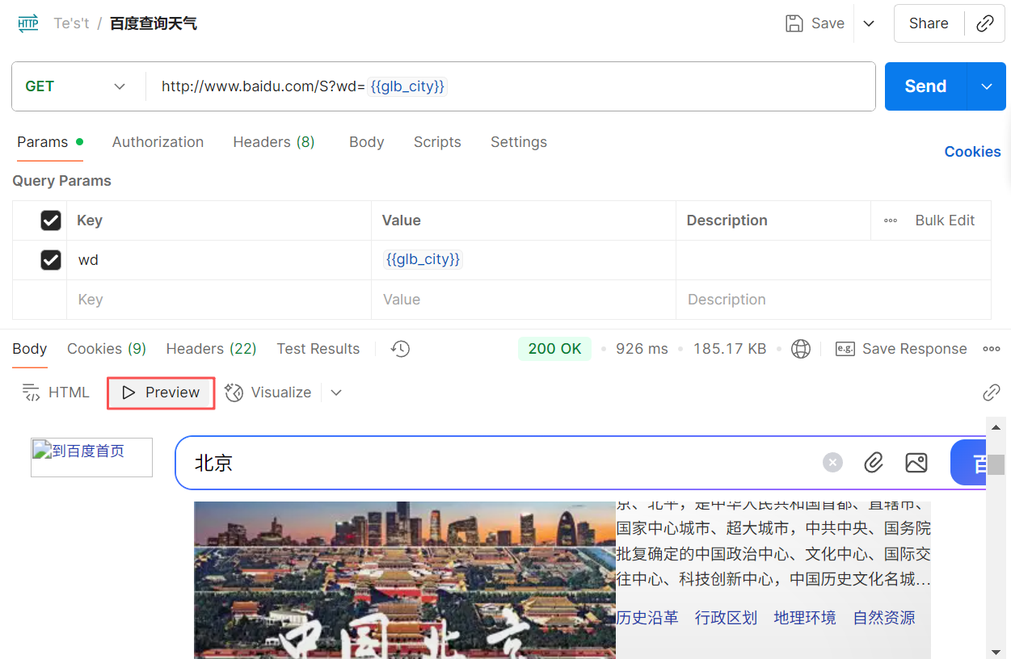Expand the Send button dropdown arrow

click(987, 86)
